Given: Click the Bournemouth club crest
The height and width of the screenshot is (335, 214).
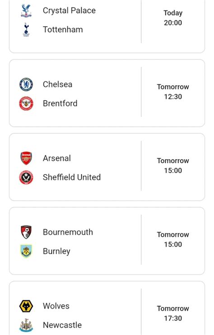Looking at the screenshot, I should pyautogui.click(x=26, y=232).
